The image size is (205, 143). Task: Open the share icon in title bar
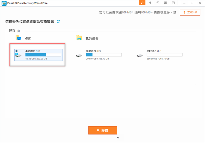pos(150,3)
